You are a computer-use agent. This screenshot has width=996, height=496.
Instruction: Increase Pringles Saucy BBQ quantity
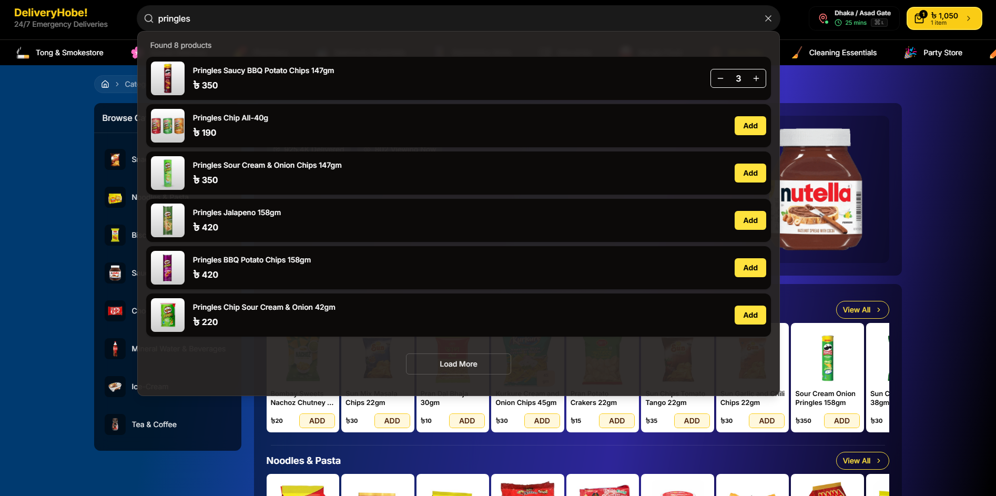pos(756,78)
